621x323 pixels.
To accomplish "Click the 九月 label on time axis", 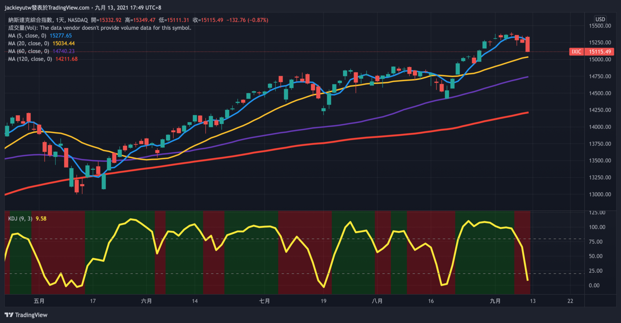I will (495, 301).
